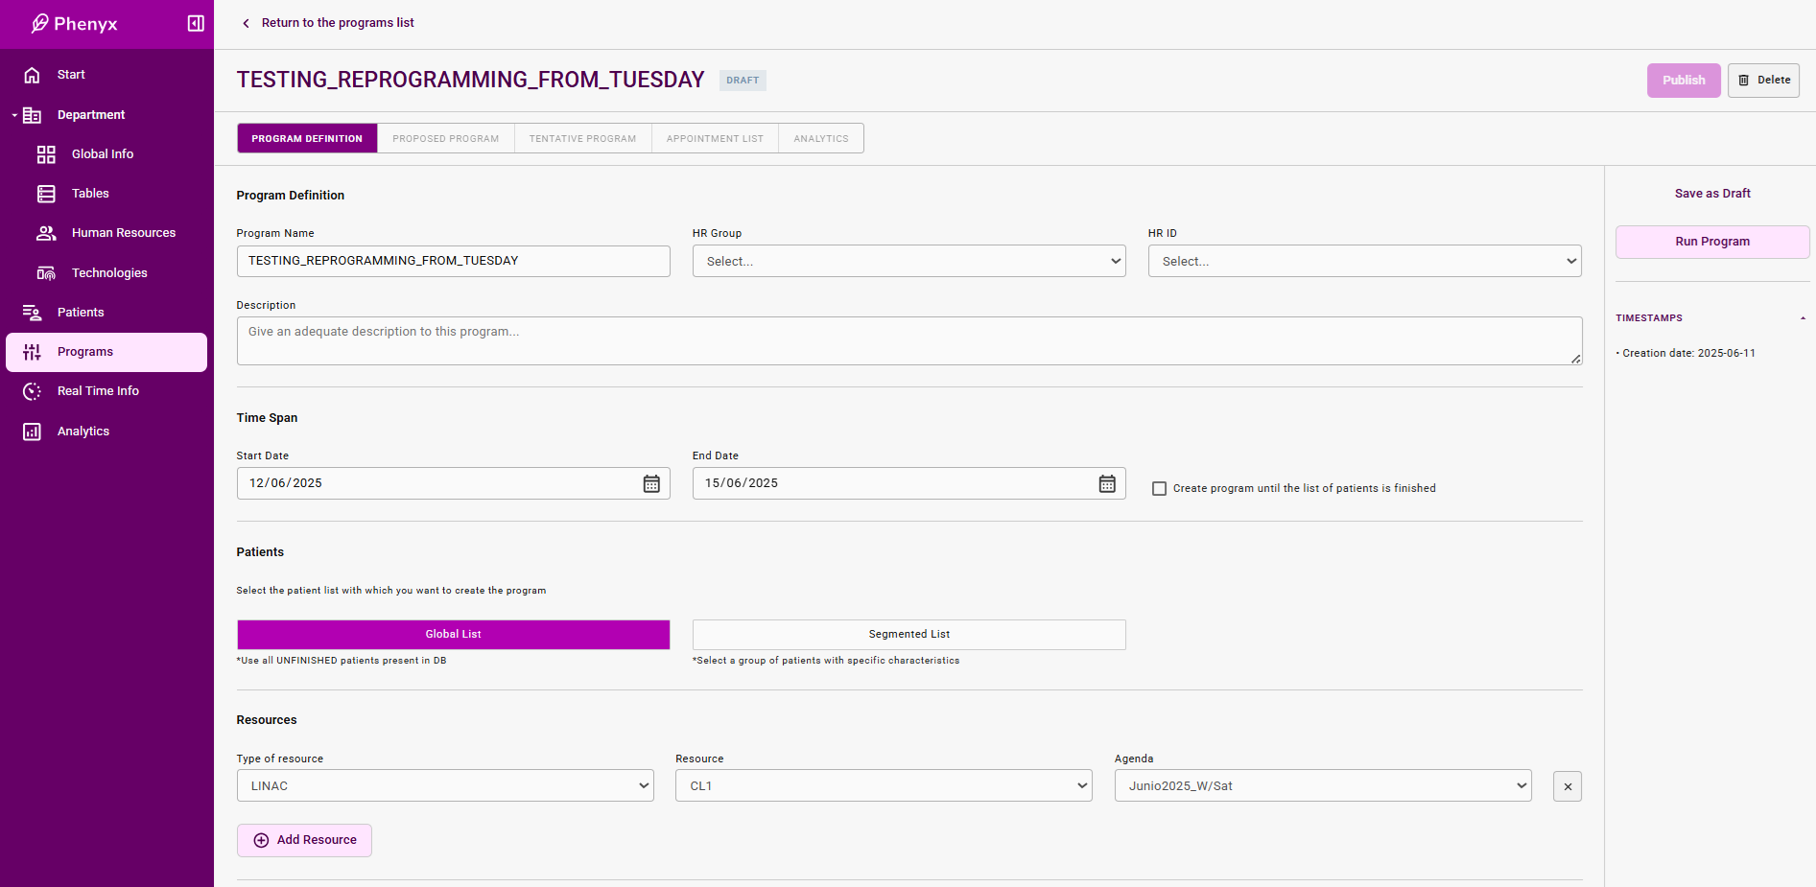Enable create program until patients list finished
This screenshot has width=1816, height=887.
tap(1159, 489)
